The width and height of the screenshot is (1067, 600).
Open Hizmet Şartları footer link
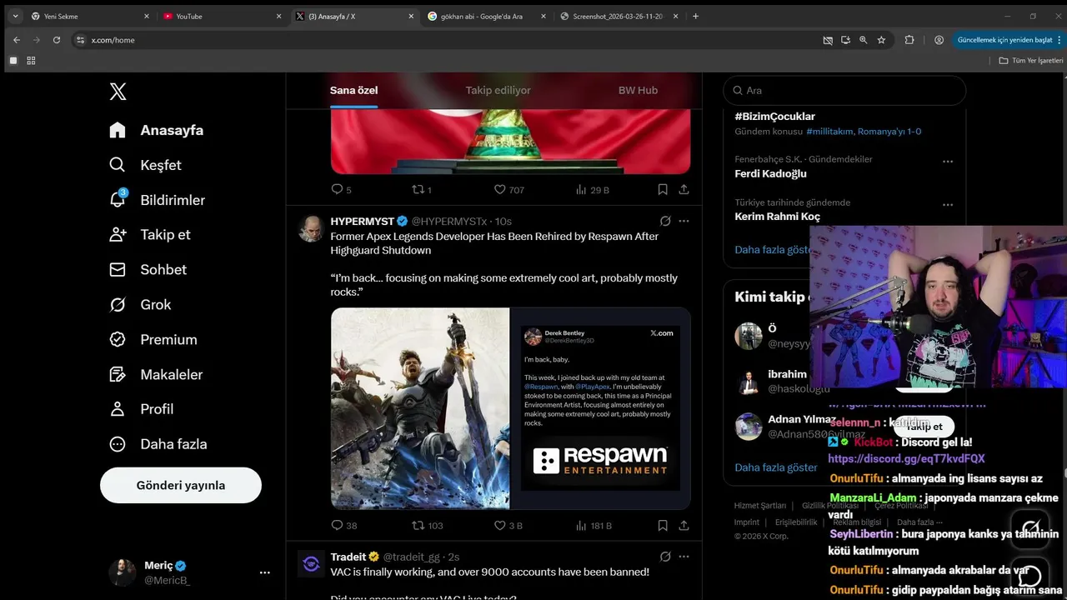(759, 506)
